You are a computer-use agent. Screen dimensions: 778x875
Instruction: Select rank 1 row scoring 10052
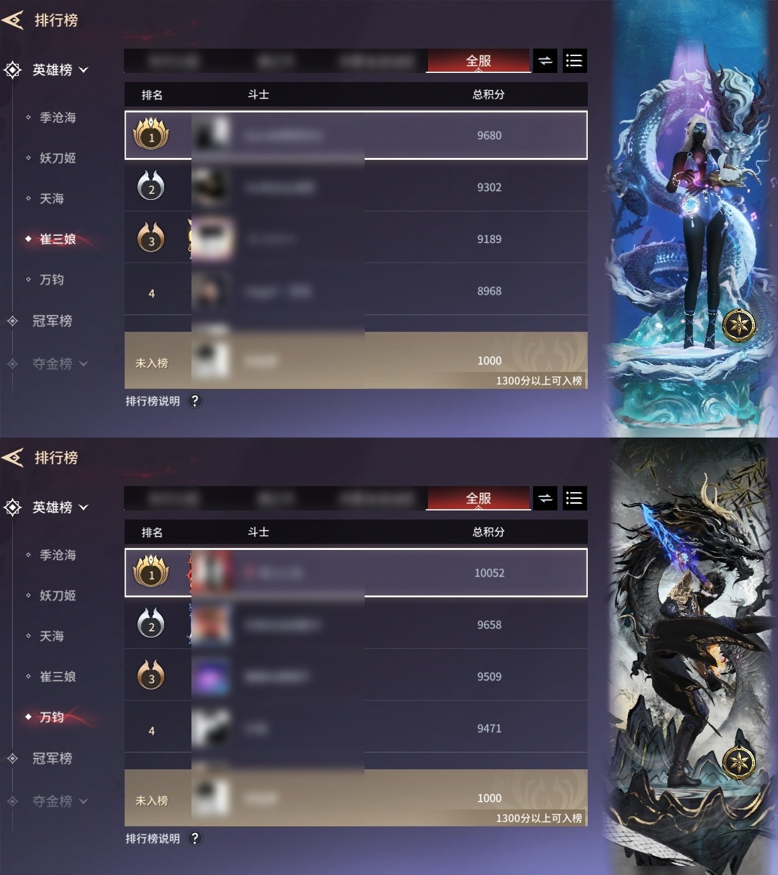pos(356,572)
